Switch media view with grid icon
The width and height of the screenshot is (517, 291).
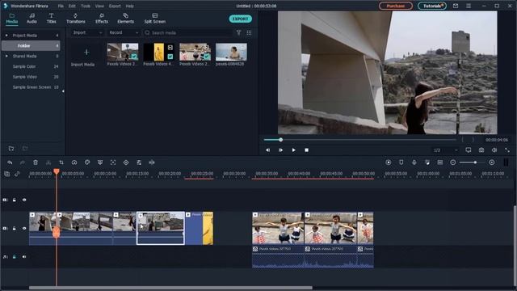pos(249,32)
